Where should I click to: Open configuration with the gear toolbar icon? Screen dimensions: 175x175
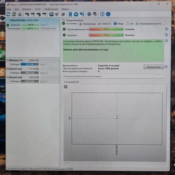(x=89, y=14)
